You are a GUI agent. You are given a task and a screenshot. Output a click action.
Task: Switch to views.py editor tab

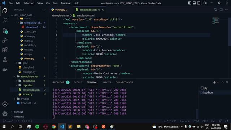(x=59, y=10)
